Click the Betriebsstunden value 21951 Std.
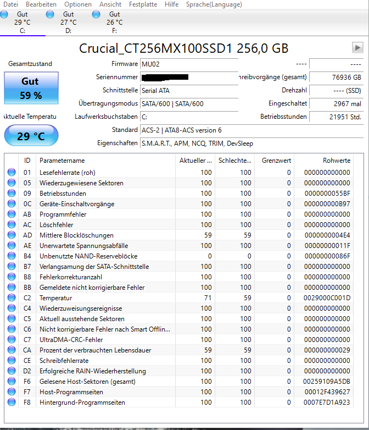 pyautogui.click(x=336, y=117)
